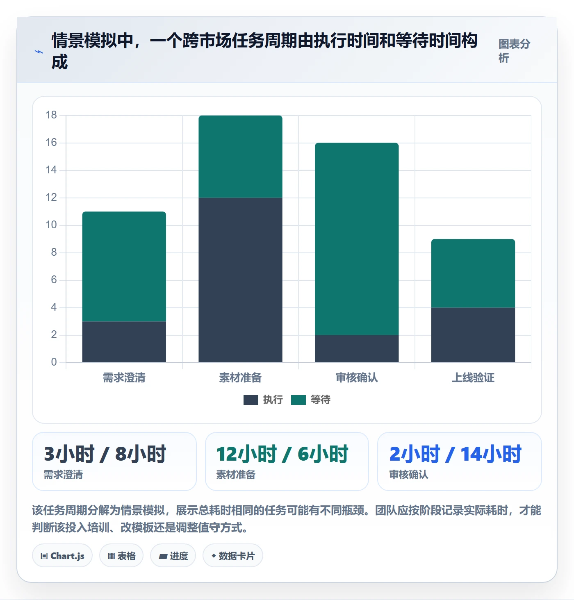Click the lightning bolt icon beside the title
Screen dimensions: 574x600
pos(39,52)
